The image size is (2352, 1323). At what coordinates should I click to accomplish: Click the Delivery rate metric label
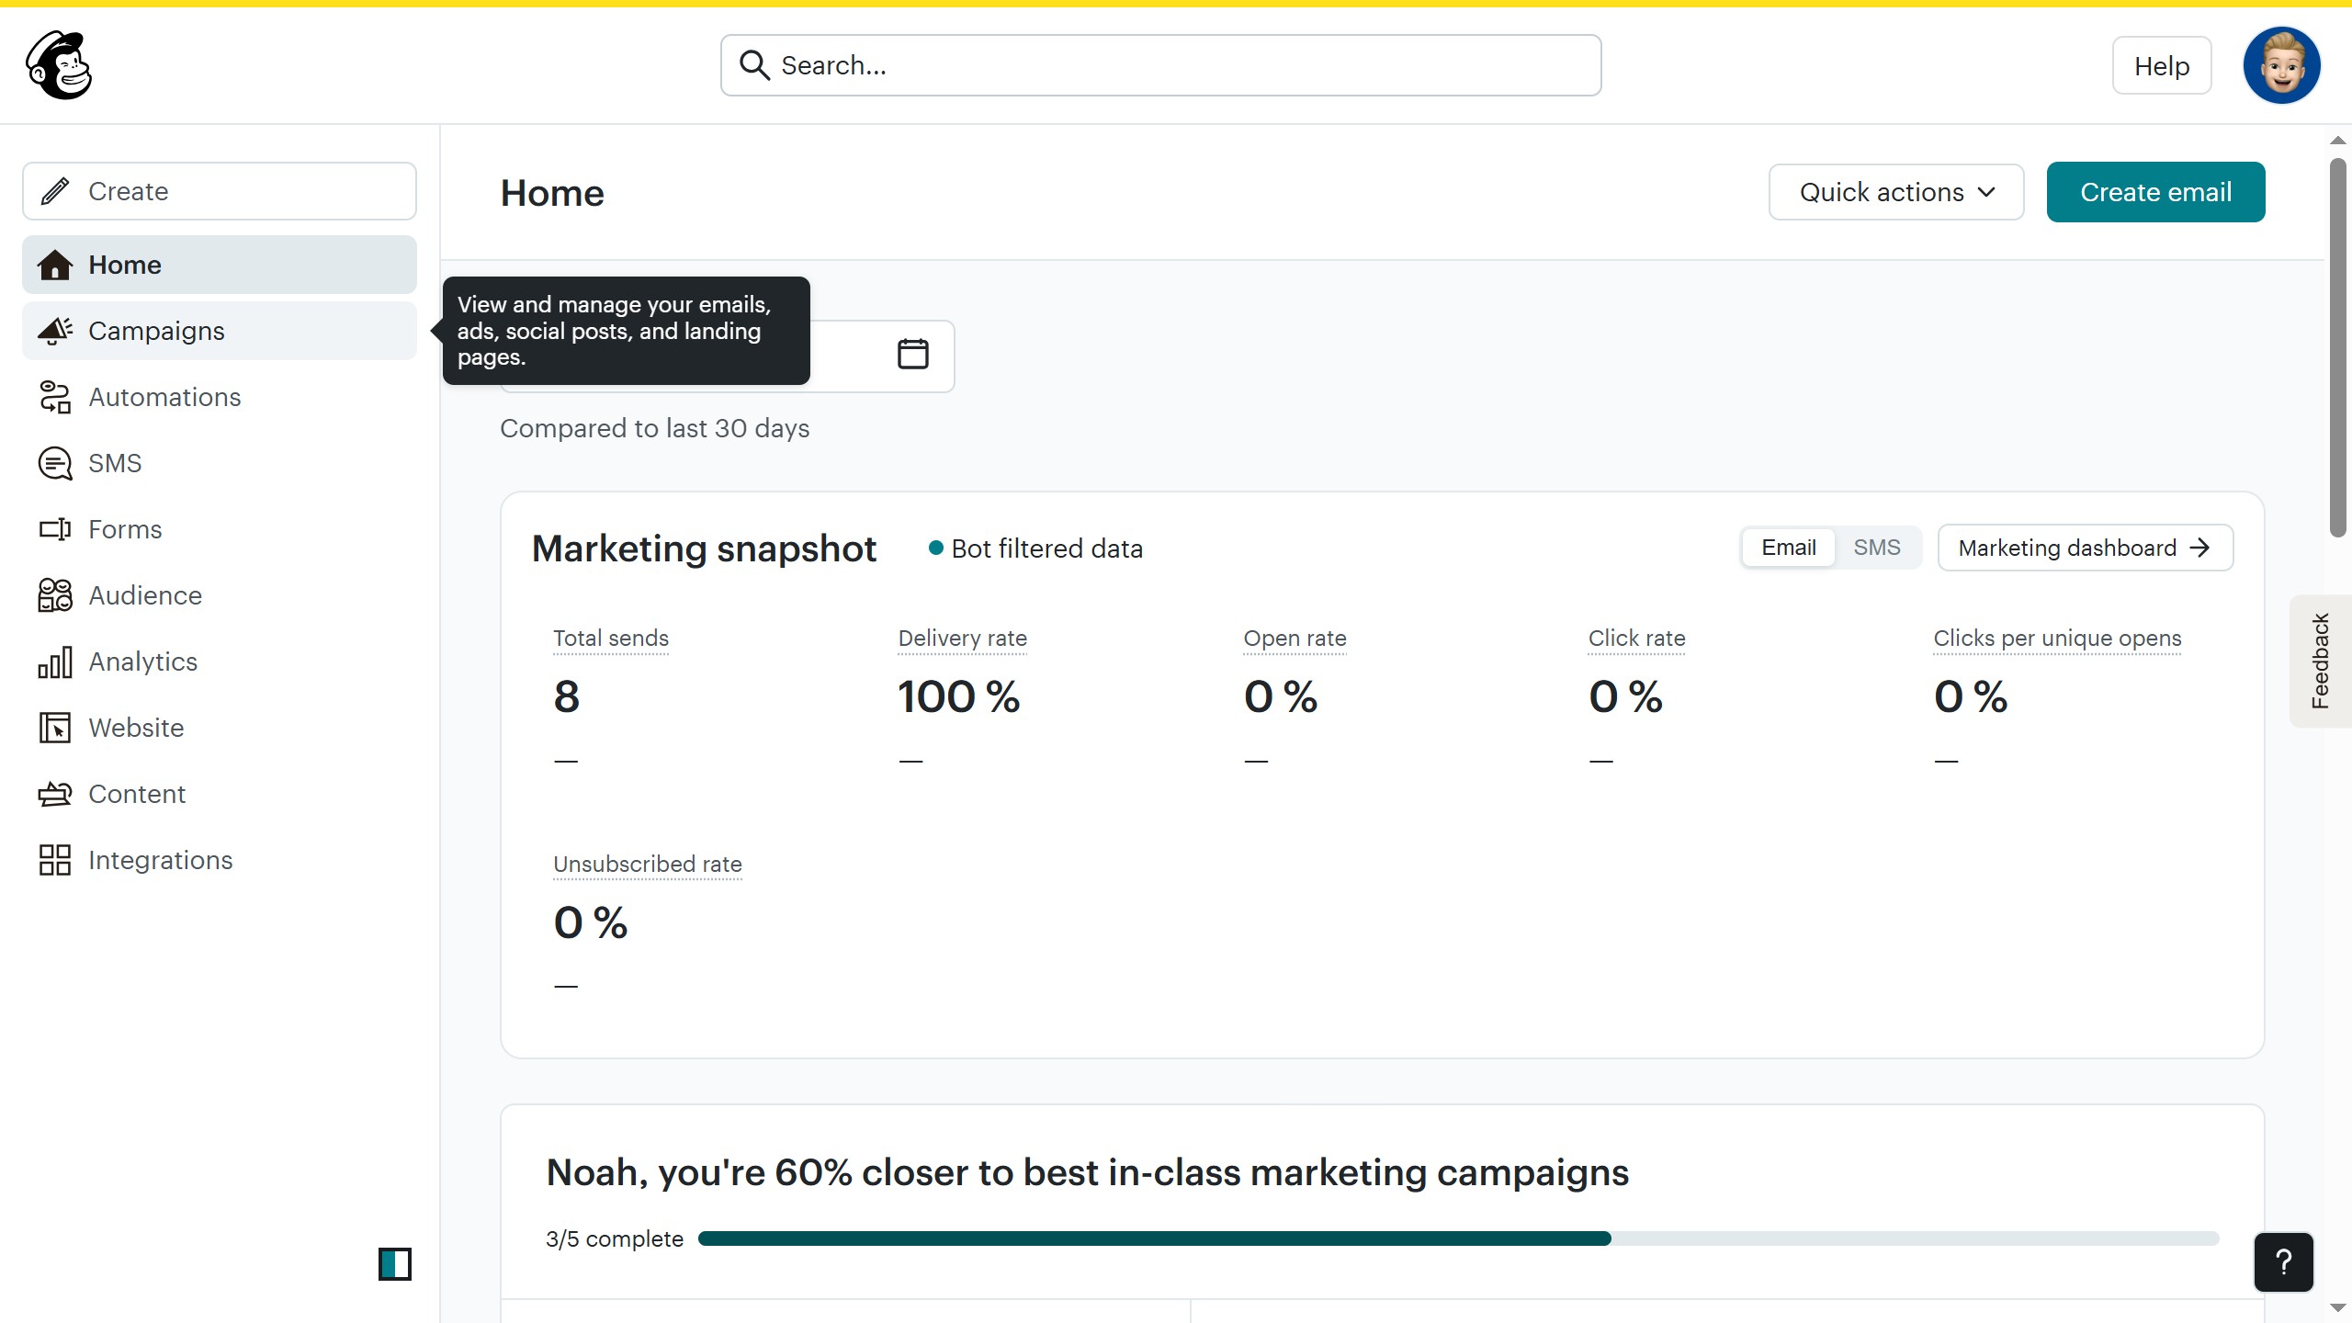[x=962, y=639]
